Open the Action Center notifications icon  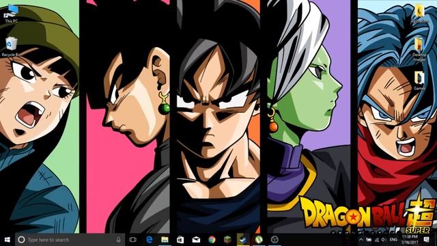(426, 240)
